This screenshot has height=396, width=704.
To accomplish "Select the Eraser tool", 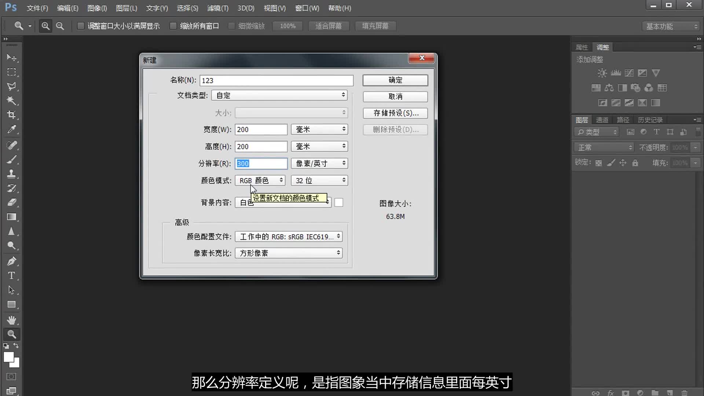I will tap(11, 202).
